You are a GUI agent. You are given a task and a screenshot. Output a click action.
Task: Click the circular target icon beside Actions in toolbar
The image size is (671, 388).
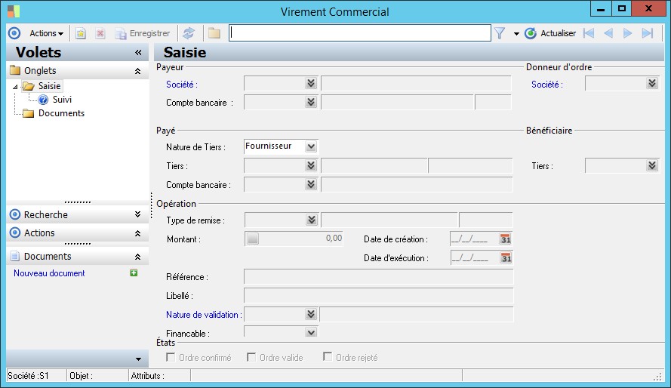(x=14, y=33)
